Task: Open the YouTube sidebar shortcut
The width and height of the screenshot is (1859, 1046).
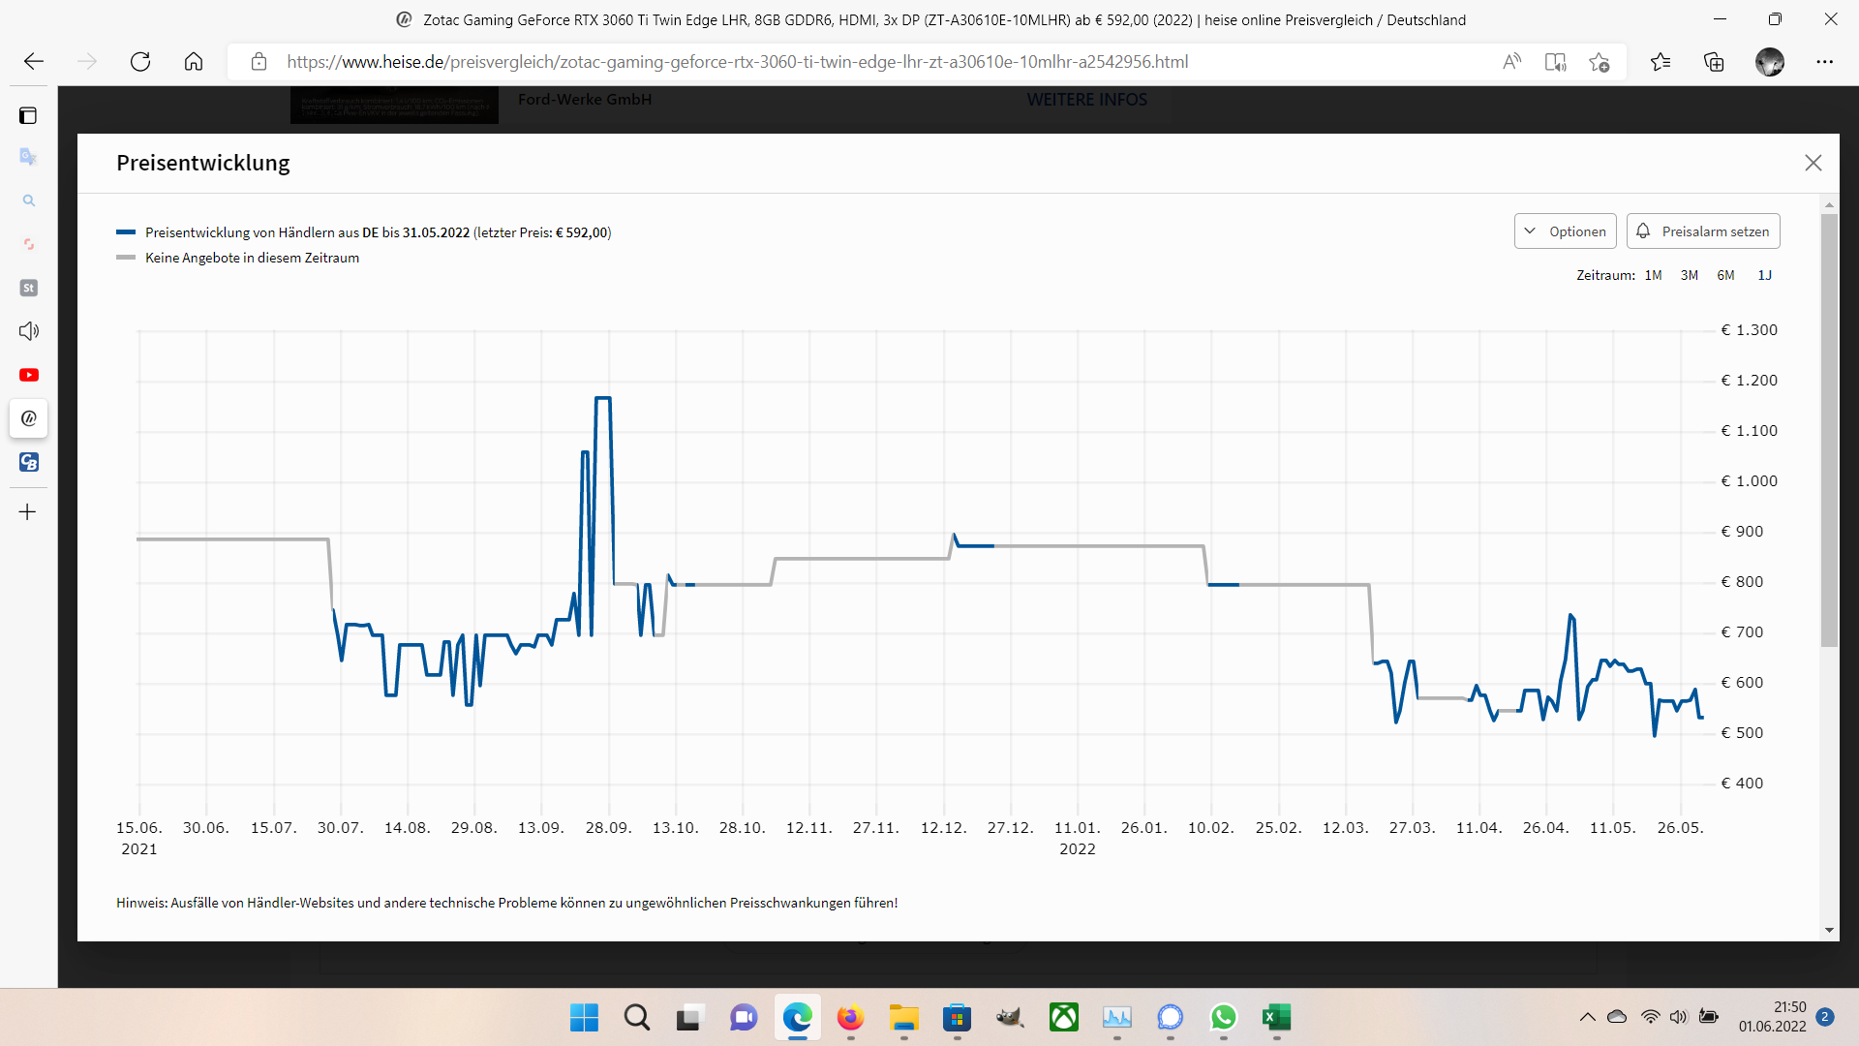Action: [28, 375]
